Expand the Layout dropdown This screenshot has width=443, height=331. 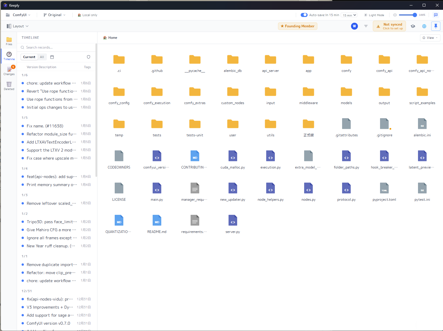pyautogui.click(x=18, y=26)
